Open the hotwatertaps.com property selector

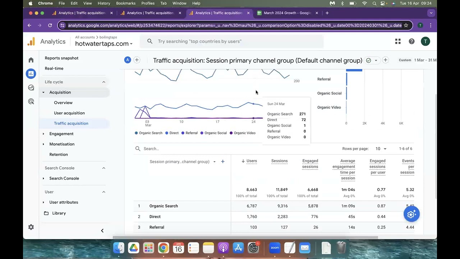pyautogui.click(x=104, y=44)
